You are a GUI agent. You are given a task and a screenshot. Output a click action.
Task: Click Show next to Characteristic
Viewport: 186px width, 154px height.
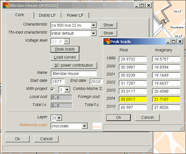click(x=108, y=25)
